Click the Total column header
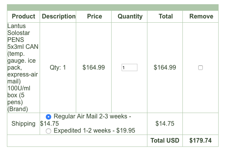This screenshot has height=153, width=234. coord(165,17)
